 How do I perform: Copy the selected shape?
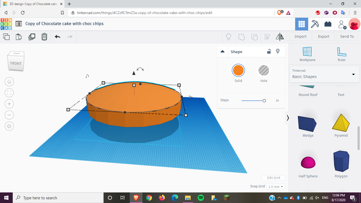(6, 37)
